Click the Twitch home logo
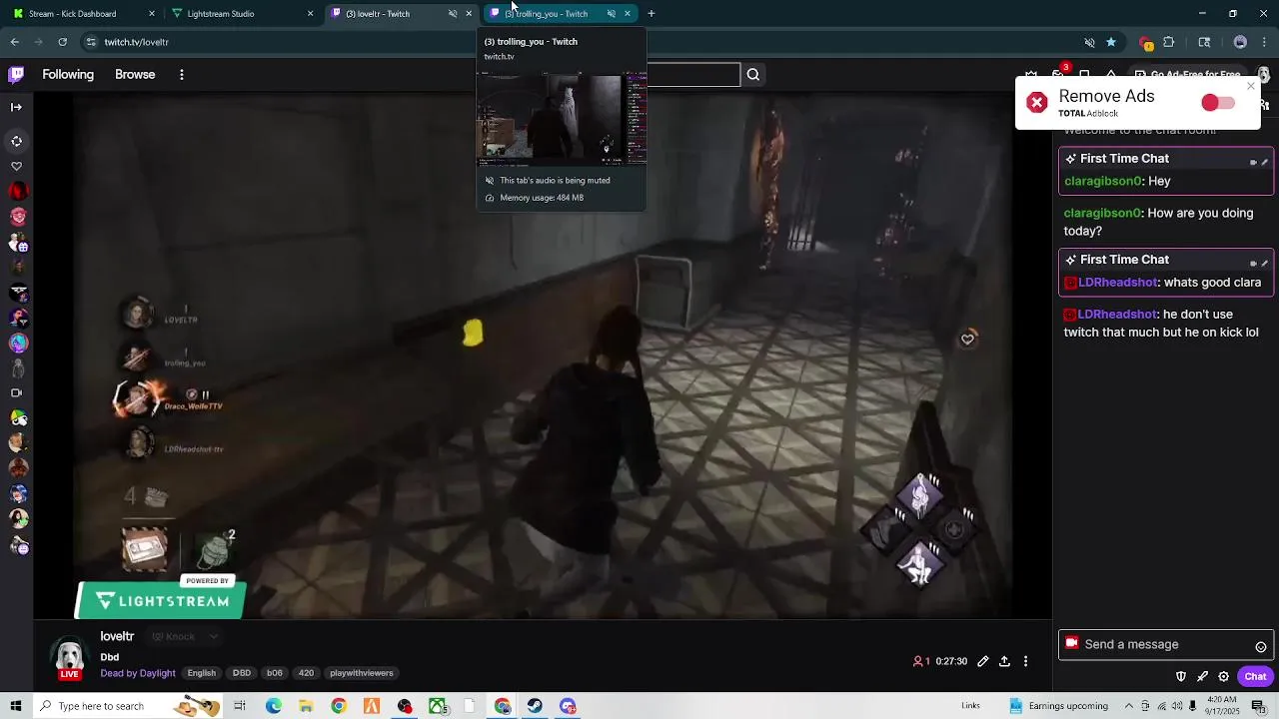 point(16,74)
